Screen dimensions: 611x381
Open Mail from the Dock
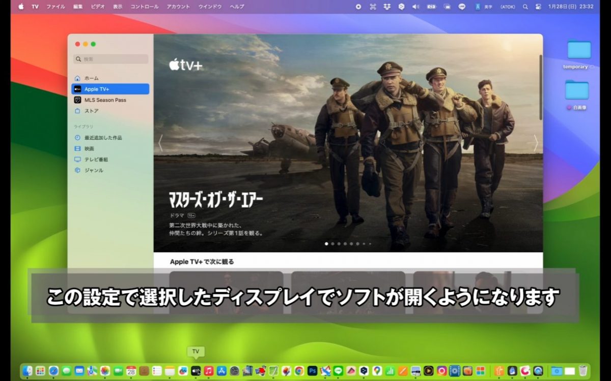tap(79, 371)
